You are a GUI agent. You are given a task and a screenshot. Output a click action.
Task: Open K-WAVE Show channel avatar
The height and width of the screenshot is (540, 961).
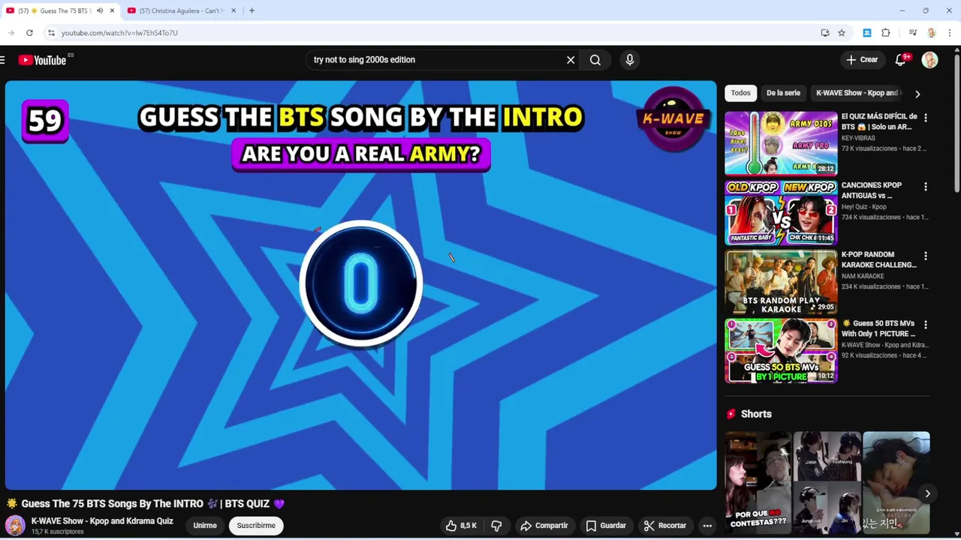point(15,526)
